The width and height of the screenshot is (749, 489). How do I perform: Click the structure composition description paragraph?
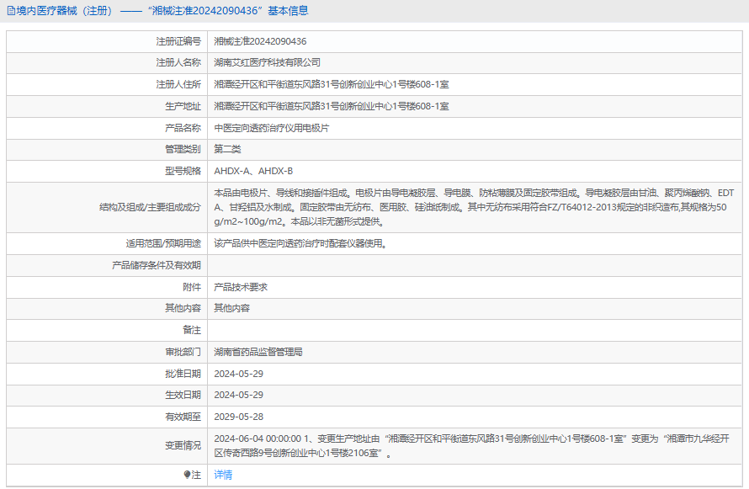(474, 207)
